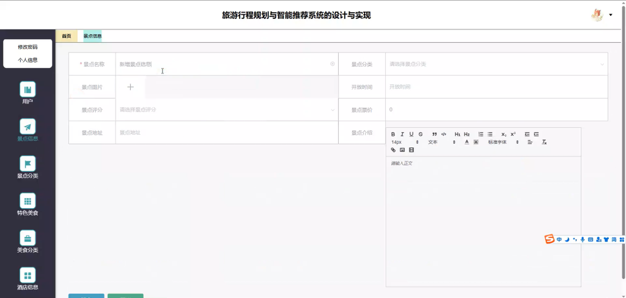The image size is (626, 298).
Task: Switch to the 景点信息 tab
Action: point(92,36)
